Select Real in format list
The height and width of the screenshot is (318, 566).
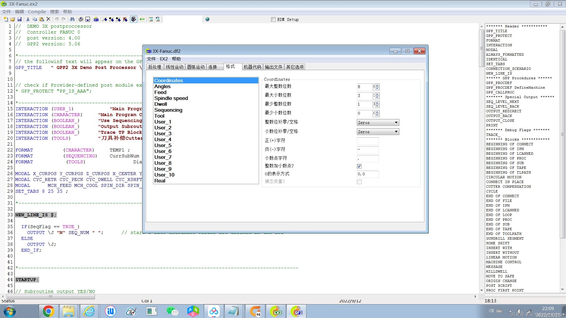(206, 181)
